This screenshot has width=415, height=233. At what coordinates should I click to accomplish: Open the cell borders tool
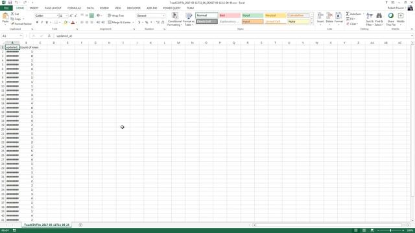pyautogui.click(x=56, y=23)
